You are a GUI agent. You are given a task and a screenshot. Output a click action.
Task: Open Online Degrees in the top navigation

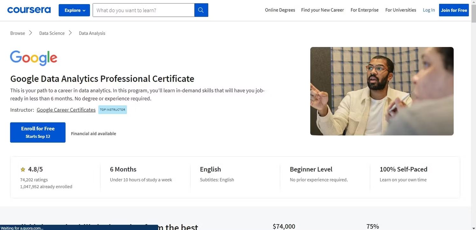280,10
